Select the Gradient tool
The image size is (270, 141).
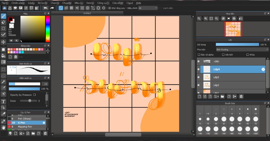point(3,62)
